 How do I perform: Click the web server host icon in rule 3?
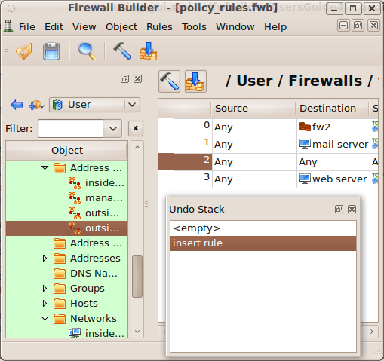(305, 179)
